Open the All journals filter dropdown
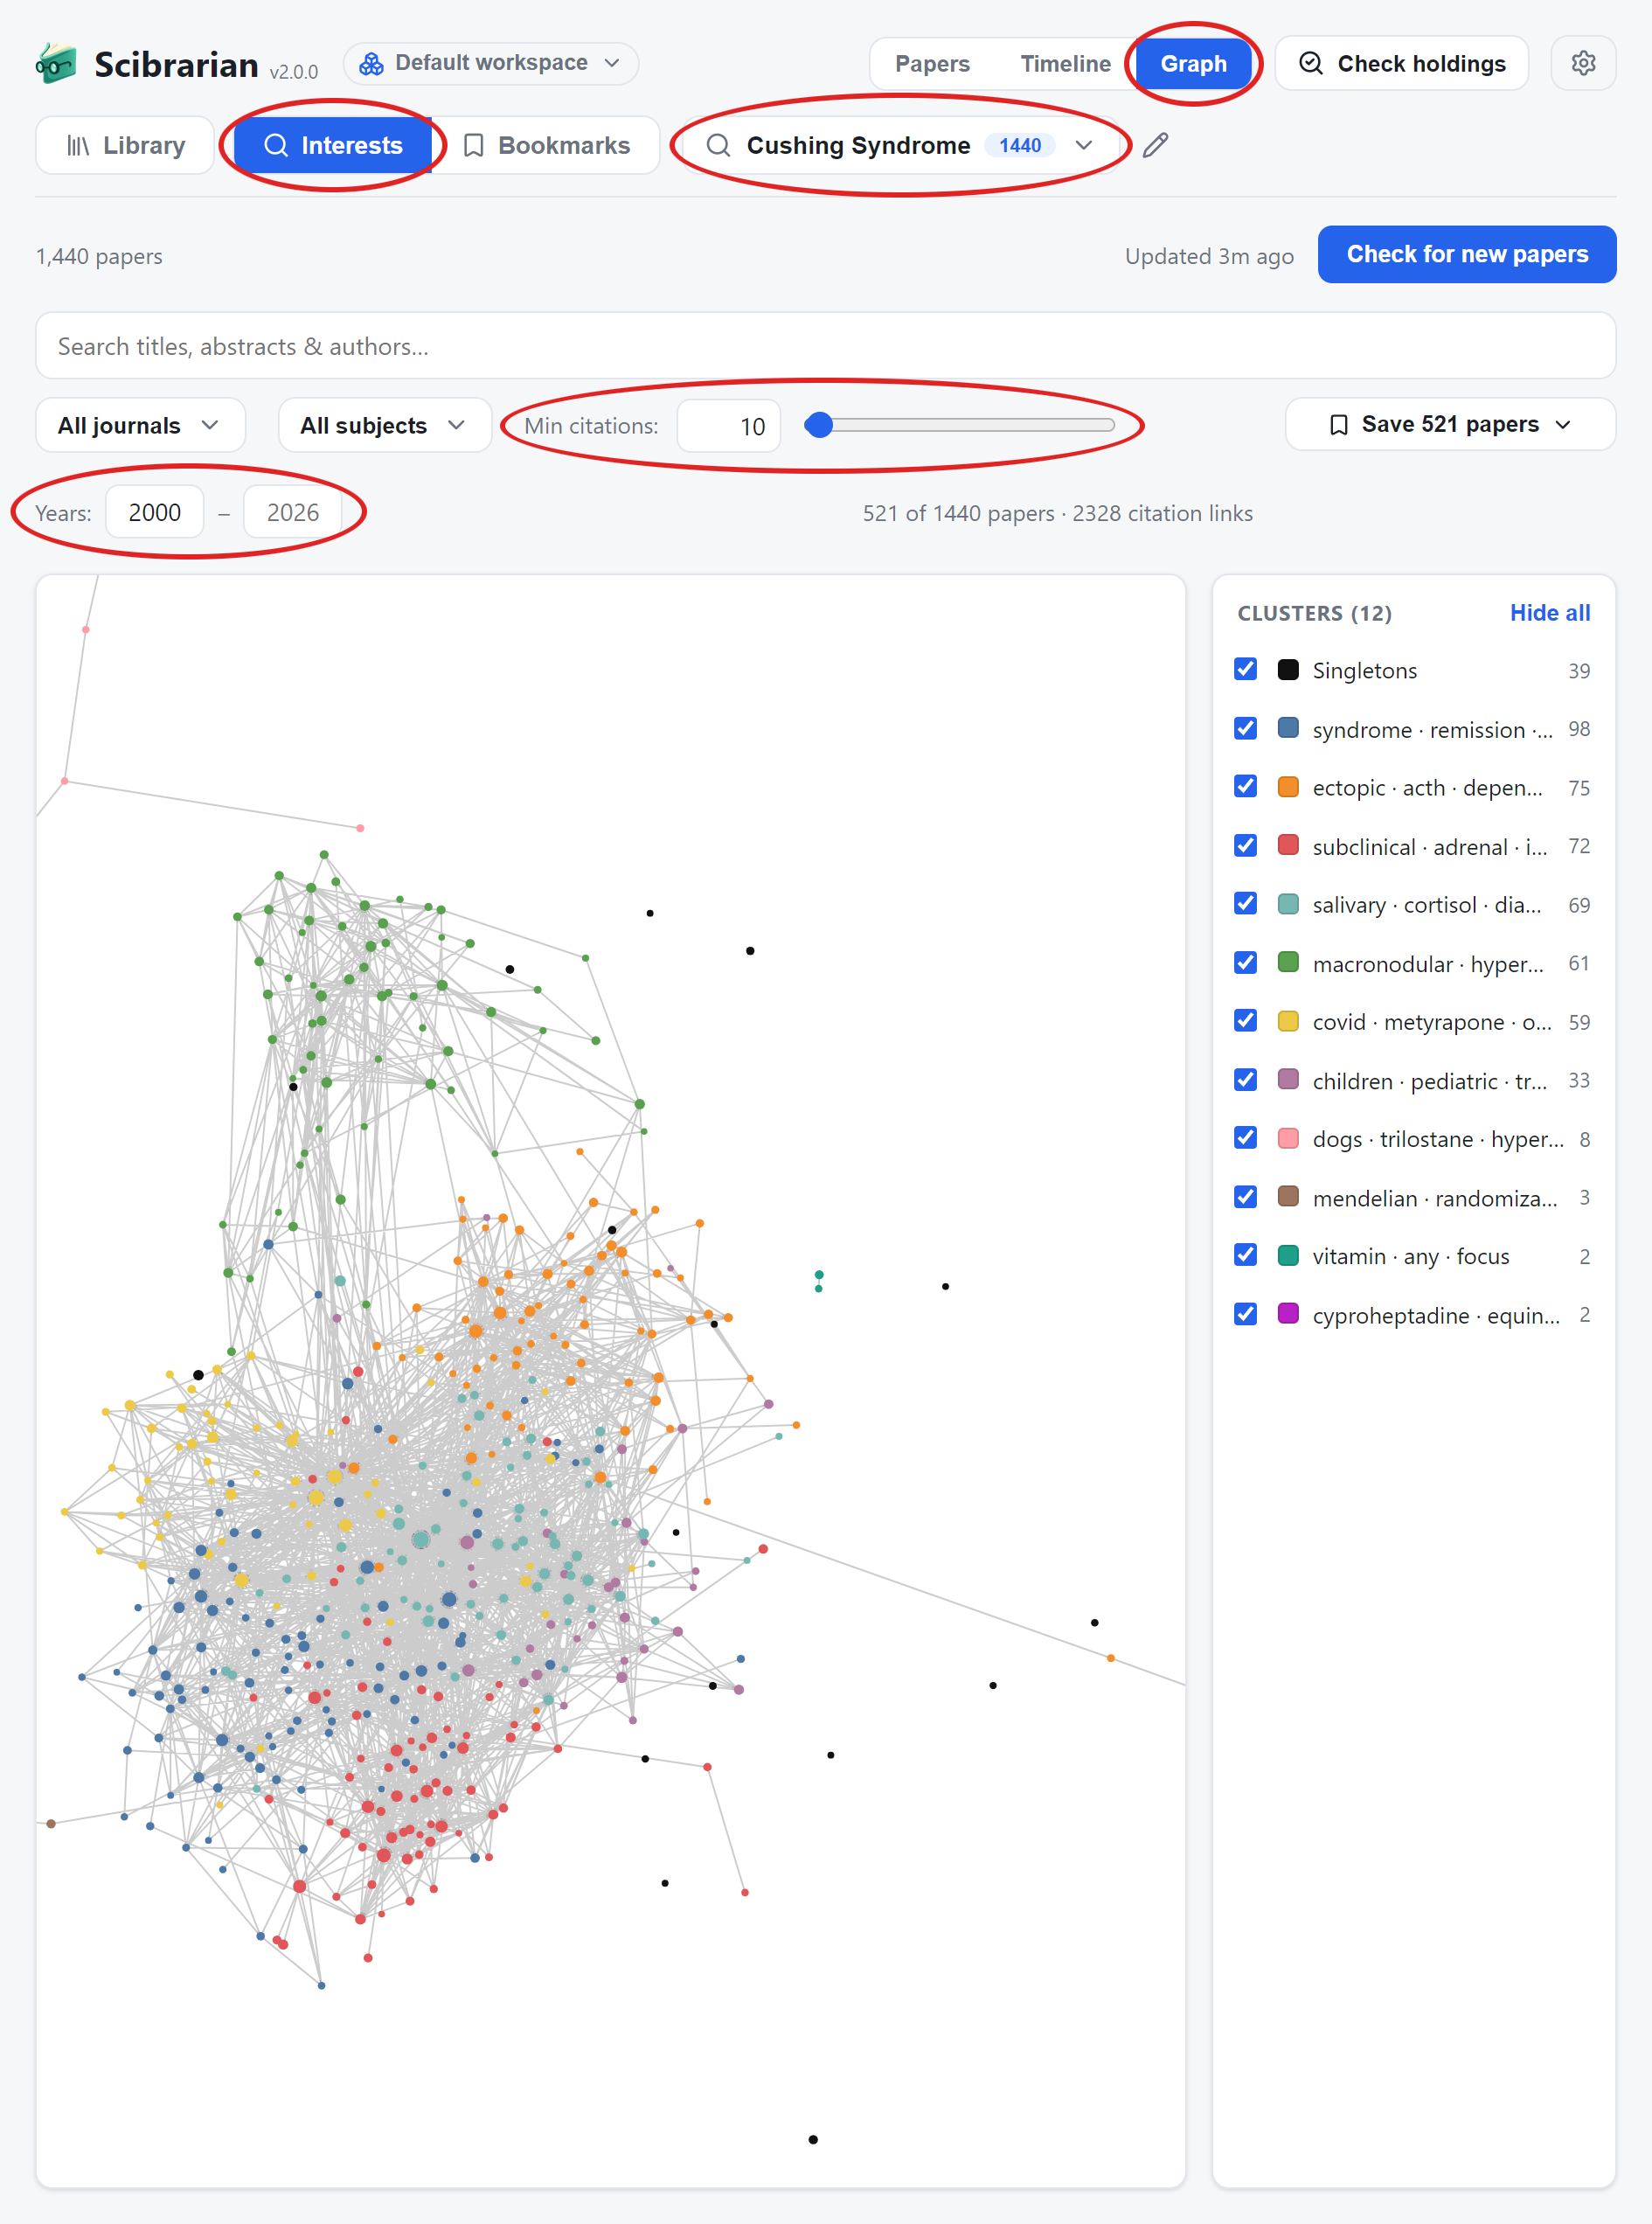 click(140, 425)
